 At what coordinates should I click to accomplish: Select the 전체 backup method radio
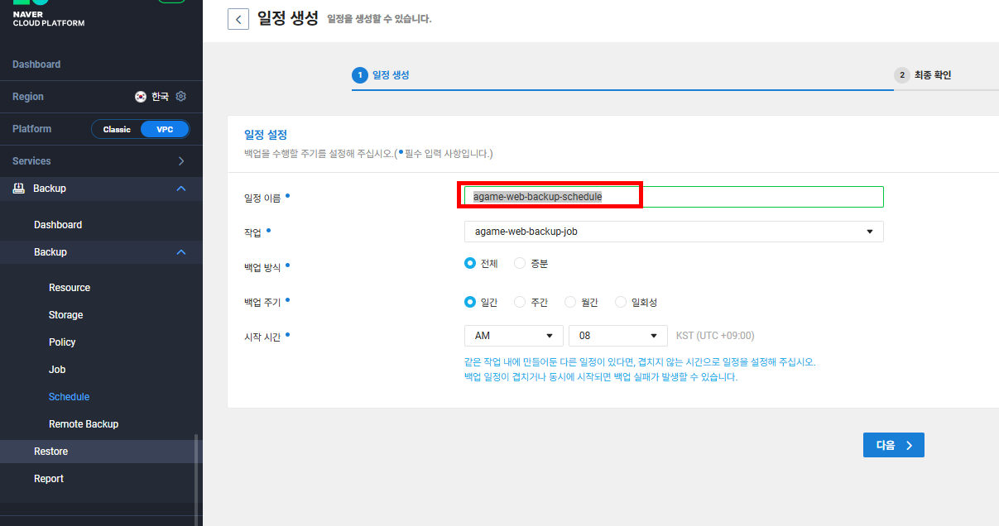[470, 263]
